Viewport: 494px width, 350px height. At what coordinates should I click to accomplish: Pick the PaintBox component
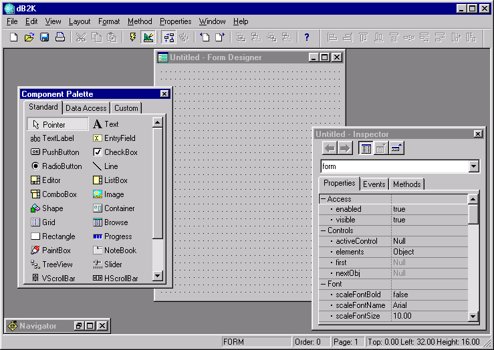point(50,250)
